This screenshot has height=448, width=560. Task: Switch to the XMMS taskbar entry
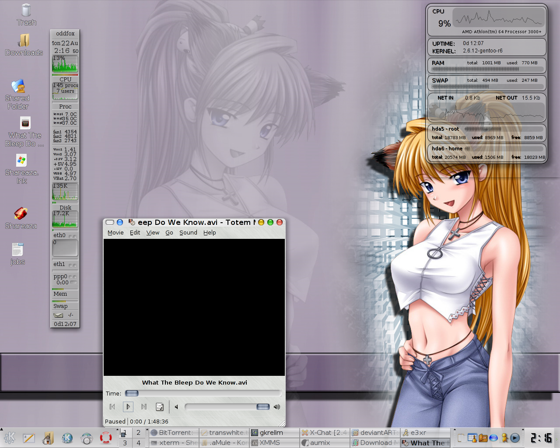point(274,443)
